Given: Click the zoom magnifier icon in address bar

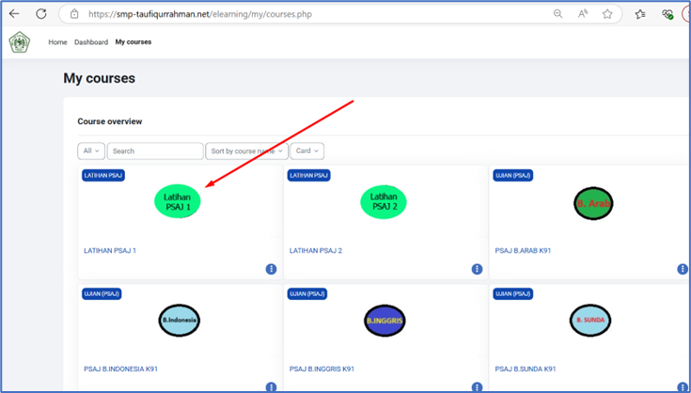Looking at the screenshot, I should (x=558, y=14).
